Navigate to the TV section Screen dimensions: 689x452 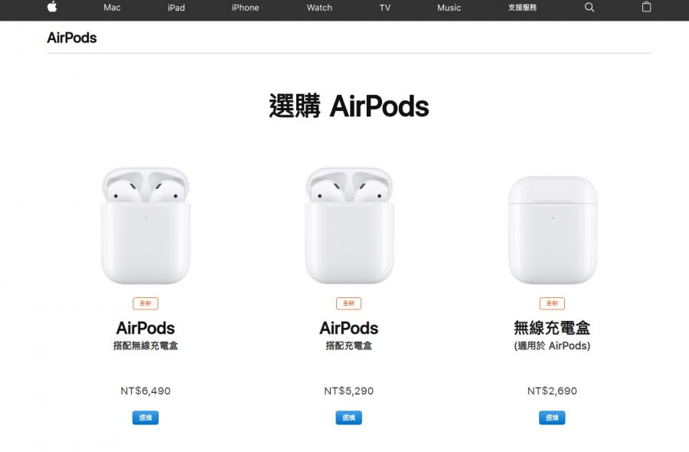[x=385, y=8]
